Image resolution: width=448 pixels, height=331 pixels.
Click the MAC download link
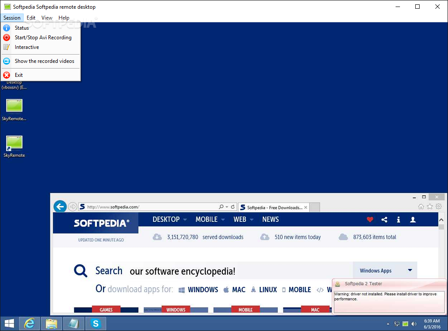[234, 290]
